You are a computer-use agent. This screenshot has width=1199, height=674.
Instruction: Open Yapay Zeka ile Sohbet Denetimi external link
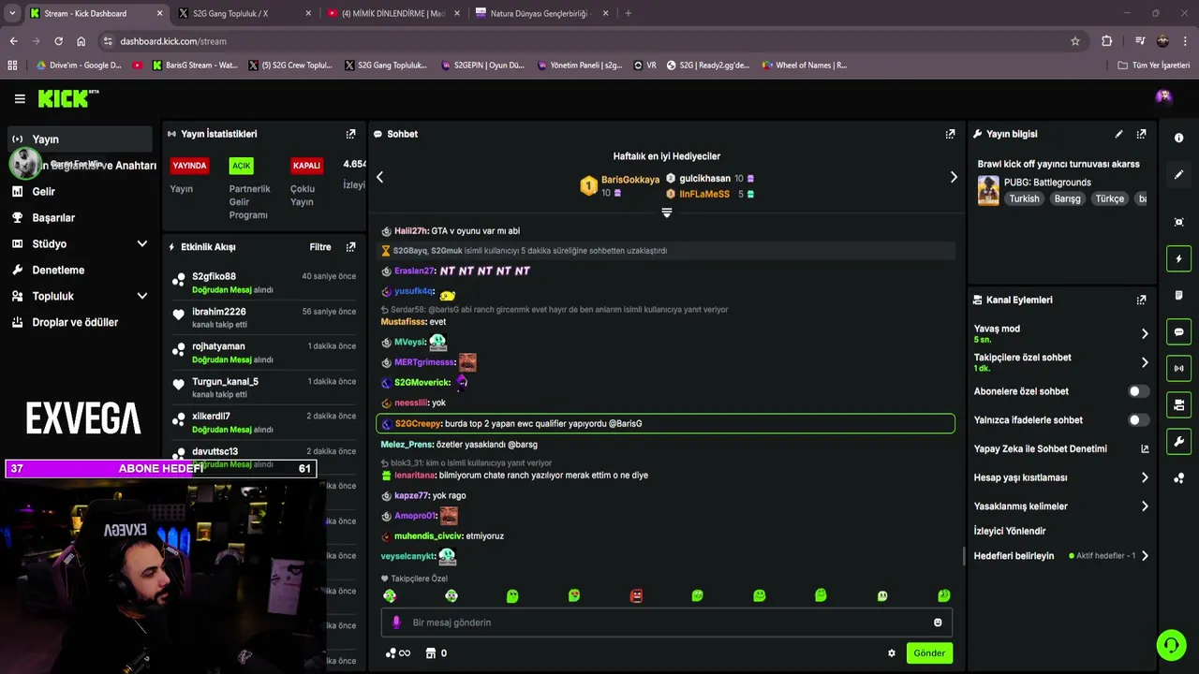(1145, 449)
